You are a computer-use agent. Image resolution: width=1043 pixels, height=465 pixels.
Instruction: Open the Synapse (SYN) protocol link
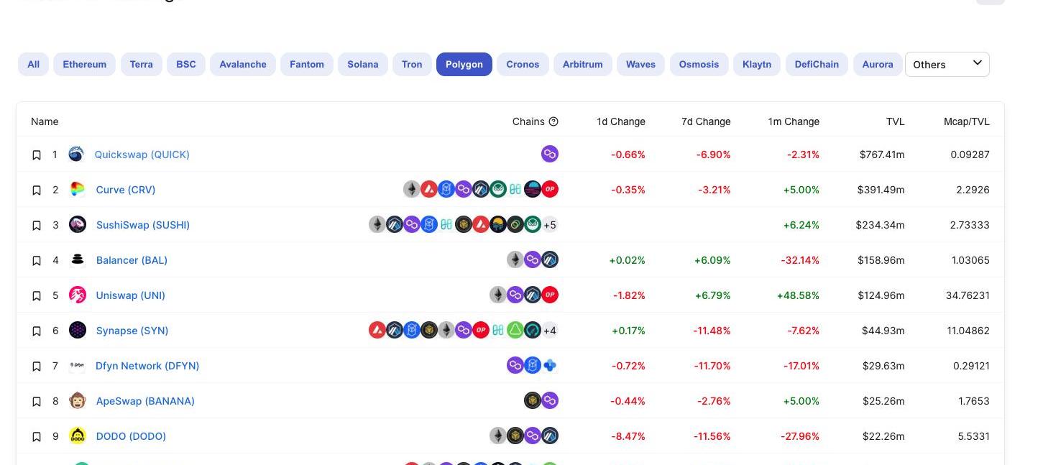click(132, 331)
